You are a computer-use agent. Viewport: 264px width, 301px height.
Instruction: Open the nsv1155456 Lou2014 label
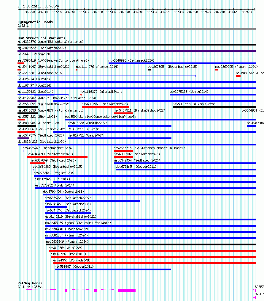[52, 179]
